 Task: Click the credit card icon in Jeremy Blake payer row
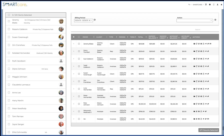click(x=211, y=44)
